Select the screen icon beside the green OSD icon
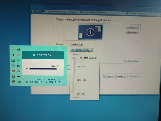Image resolution: width=161 pixels, height=121 pixels. click(13, 61)
